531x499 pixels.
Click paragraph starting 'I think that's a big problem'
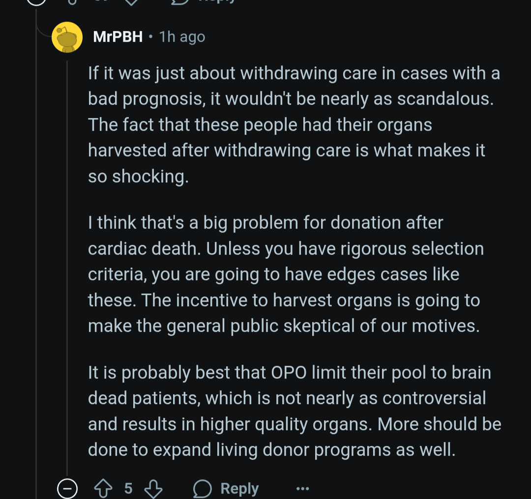click(286, 274)
